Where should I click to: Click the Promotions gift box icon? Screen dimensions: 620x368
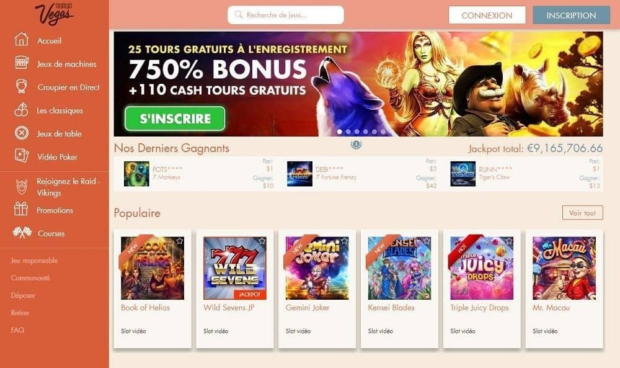click(x=21, y=209)
